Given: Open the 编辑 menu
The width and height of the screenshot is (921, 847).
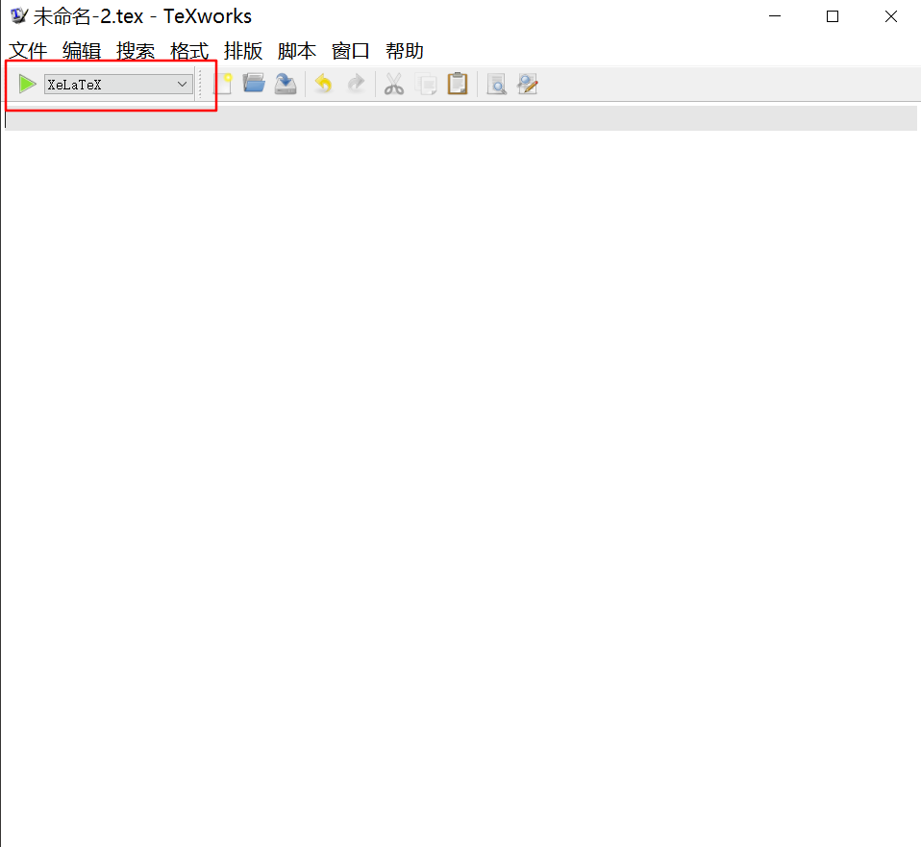Looking at the screenshot, I should (82, 51).
